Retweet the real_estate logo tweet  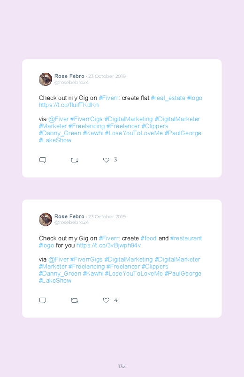(x=74, y=160)
